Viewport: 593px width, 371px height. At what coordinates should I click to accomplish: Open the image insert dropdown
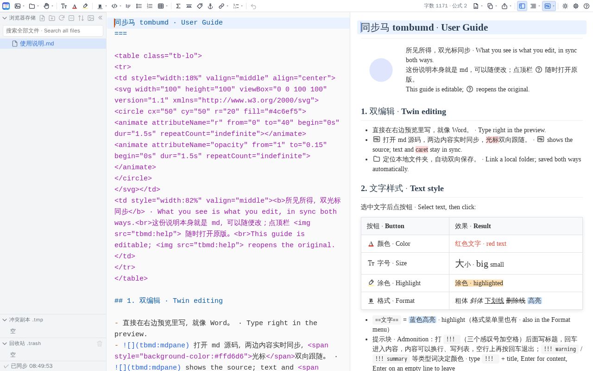(19, 6)
